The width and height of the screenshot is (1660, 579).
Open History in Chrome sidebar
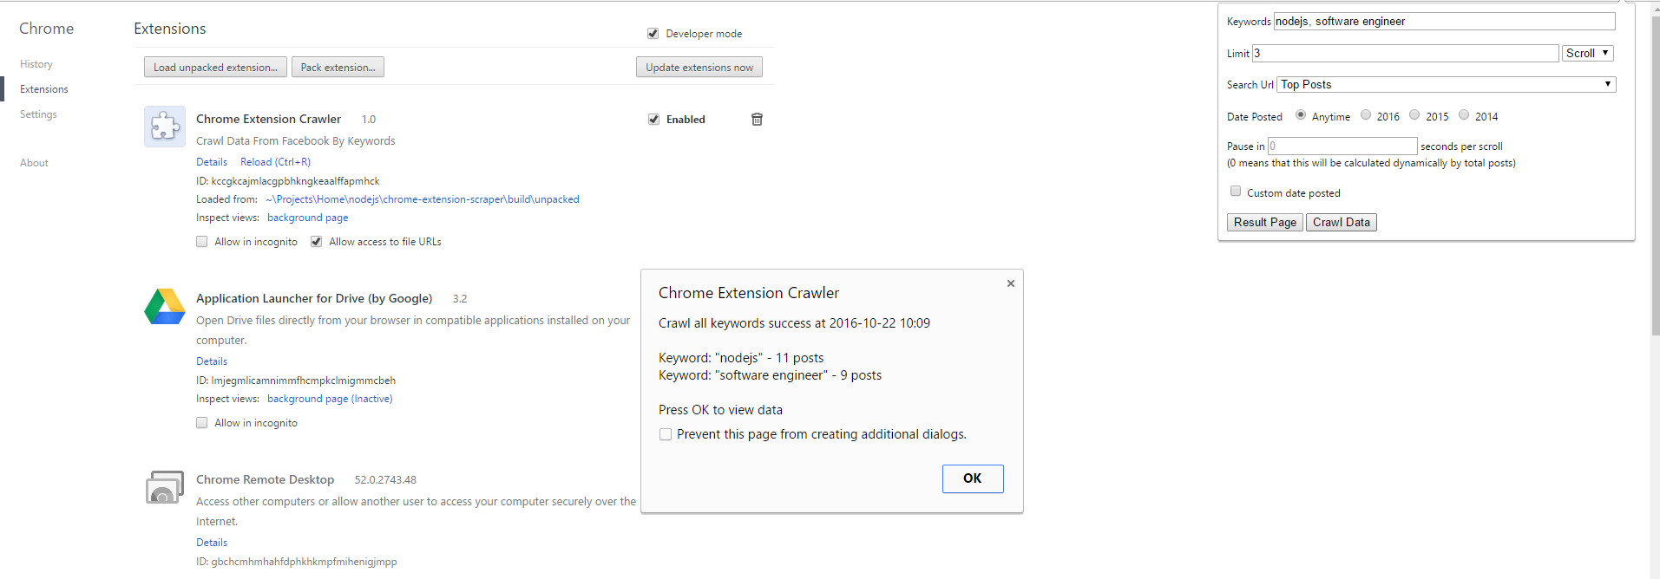pyautogui.click(x=36, y=64)
